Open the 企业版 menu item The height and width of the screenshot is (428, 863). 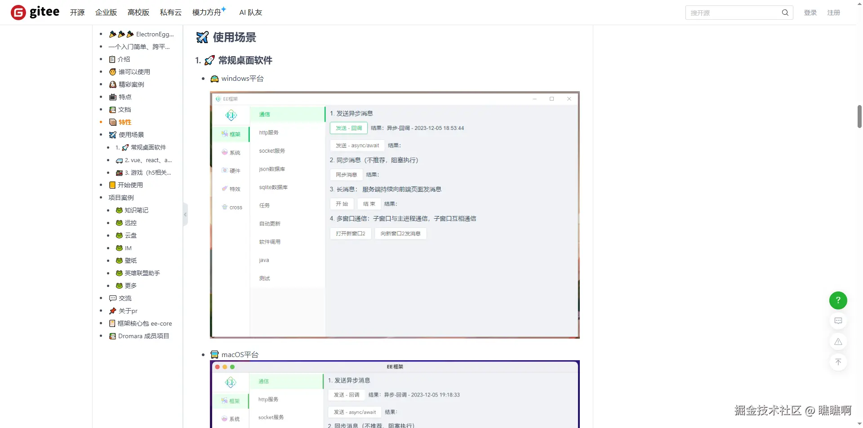106,12
